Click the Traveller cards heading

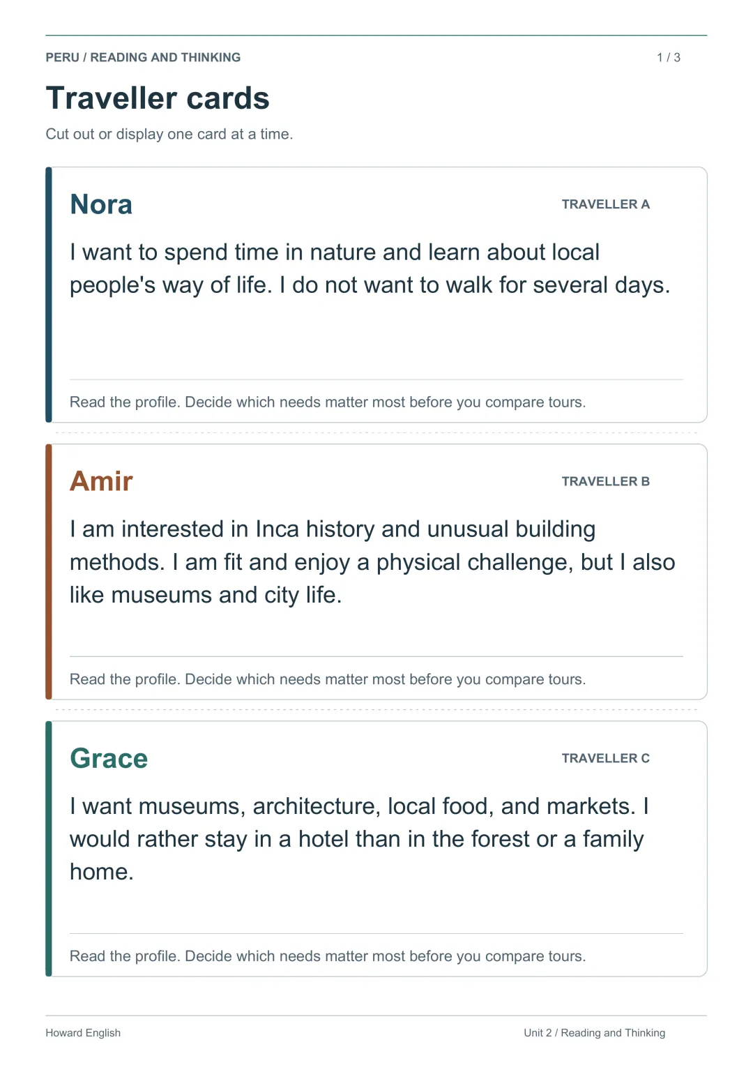click(x=158, y=98)
